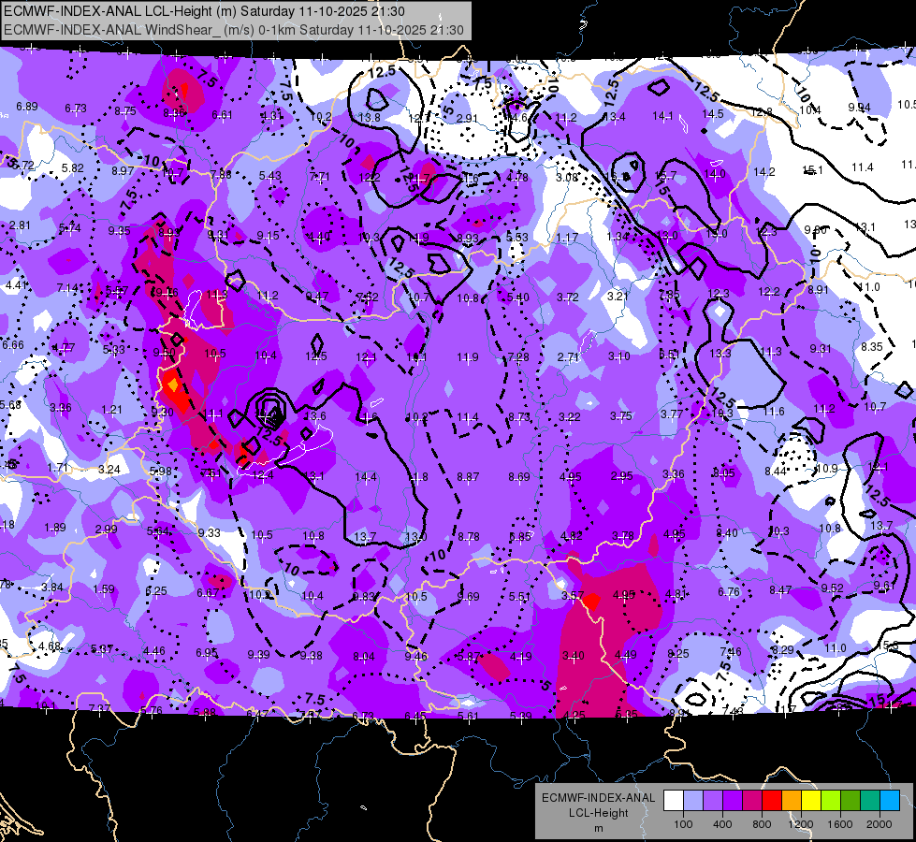Click the grid value 3.22

point(570,416)
